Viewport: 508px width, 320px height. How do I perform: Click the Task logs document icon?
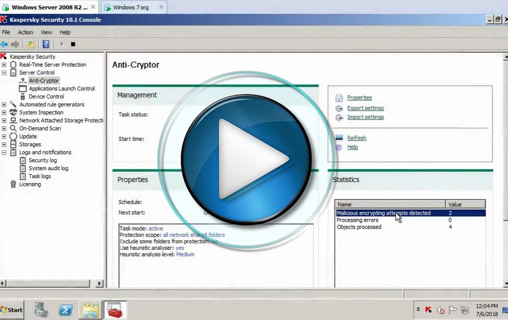[x=23, y=176]
